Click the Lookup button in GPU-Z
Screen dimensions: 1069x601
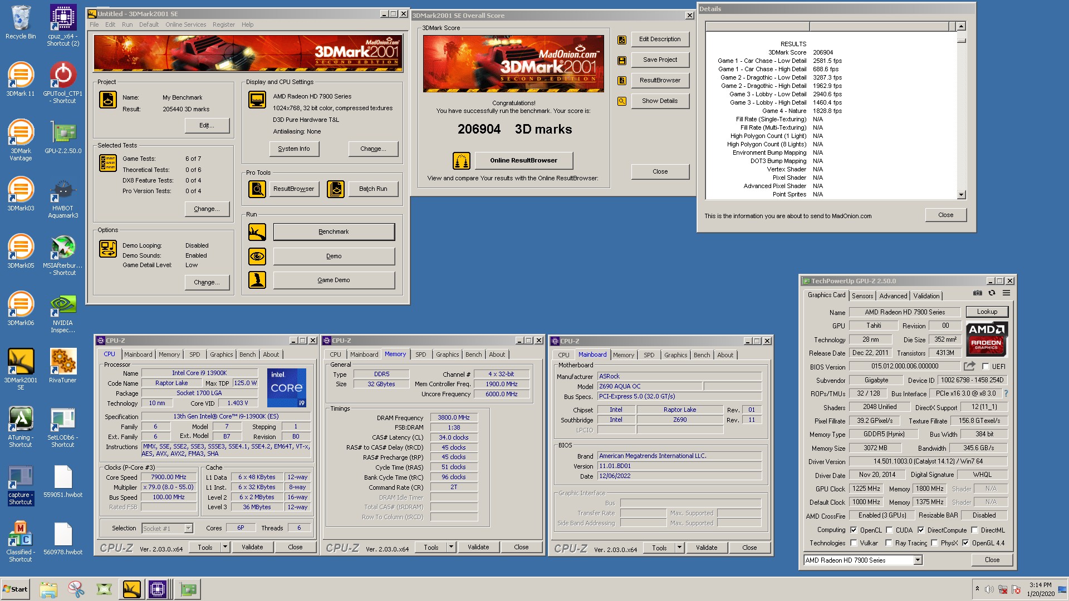(987, 312)
